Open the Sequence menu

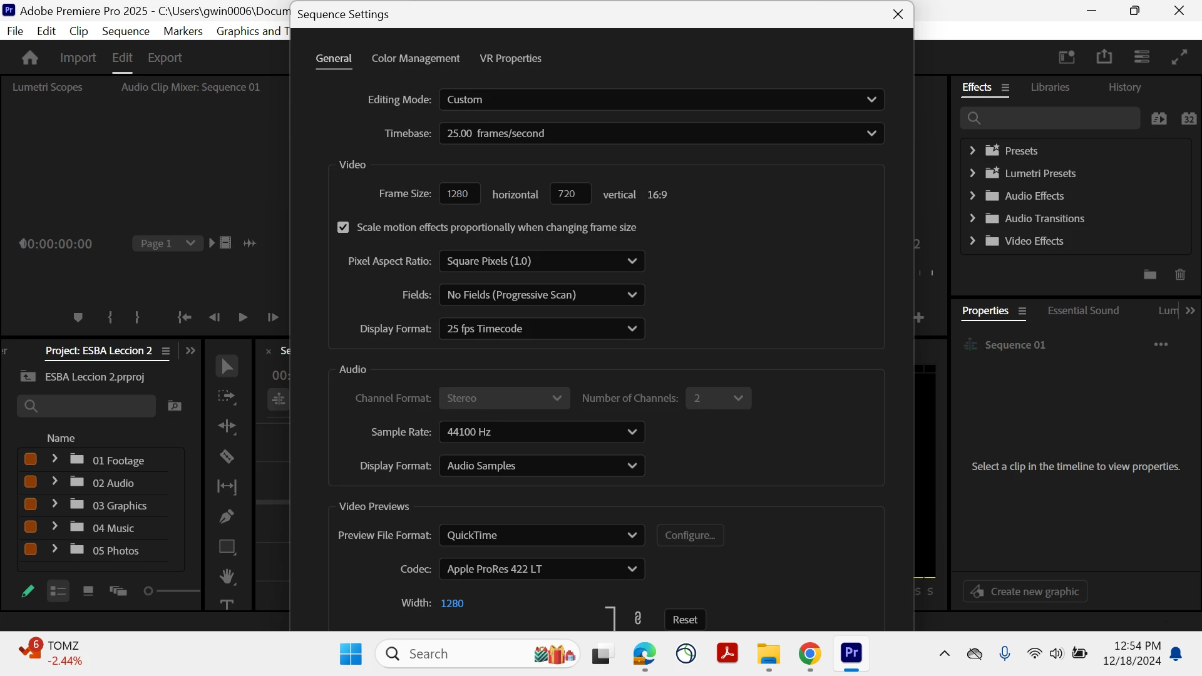pyautogui.click(x=125, y=31)
